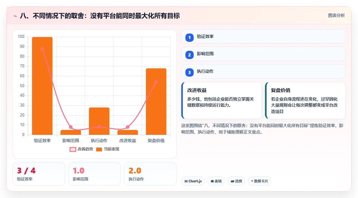Viewport: 358px width, 198px height.
Task: Click the 数据卡片 tag
Action: click(259, 181)
